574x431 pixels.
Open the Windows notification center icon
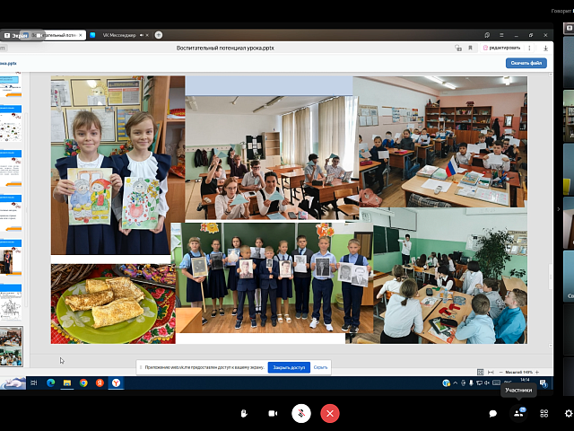point(544,383)
